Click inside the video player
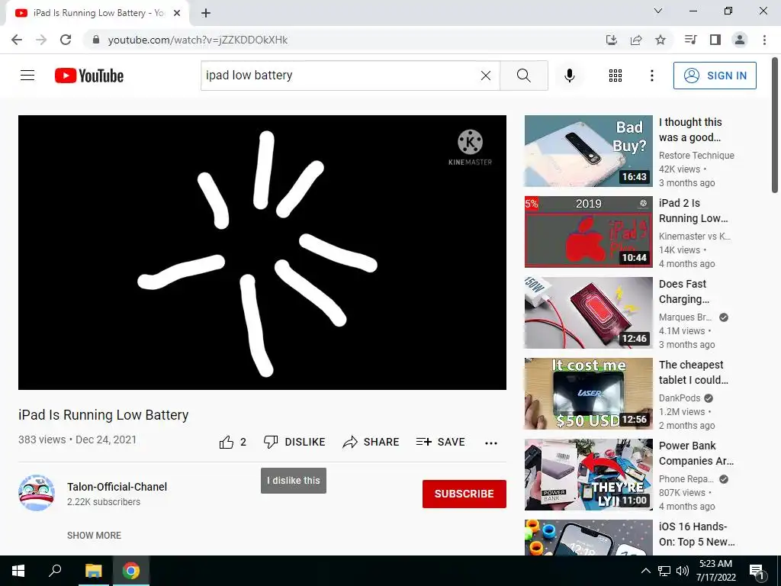Screen dimensions: 781x586 (x=262, y=252)
